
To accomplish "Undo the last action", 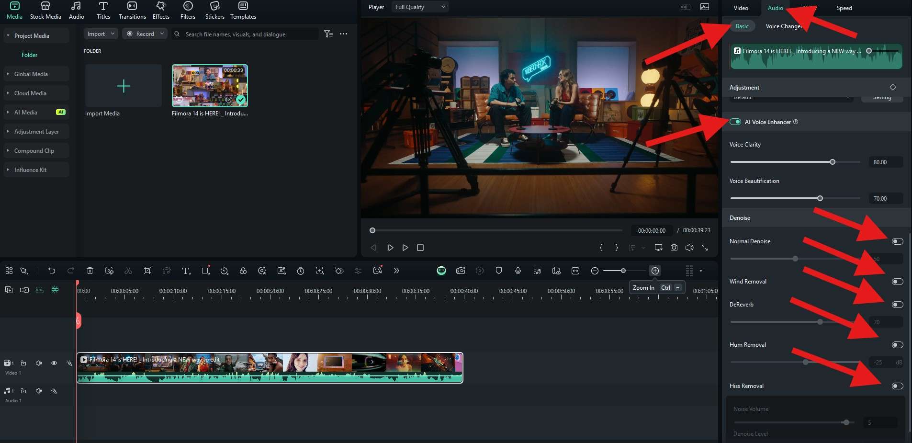I will (x=52, y=271).
